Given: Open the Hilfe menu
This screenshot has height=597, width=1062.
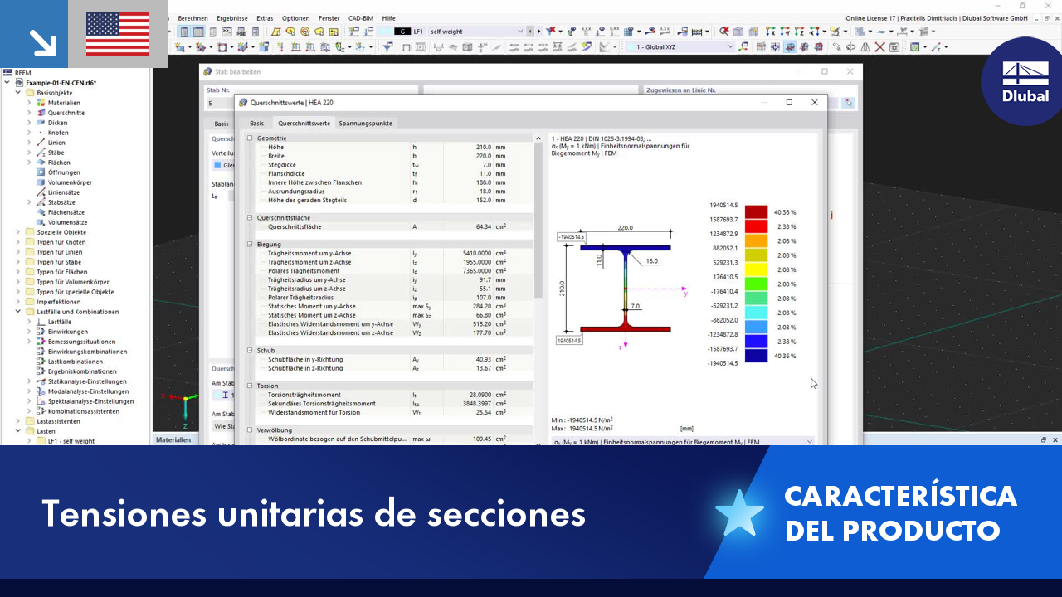Looking at the screenshot, I should tap(388, 18).
